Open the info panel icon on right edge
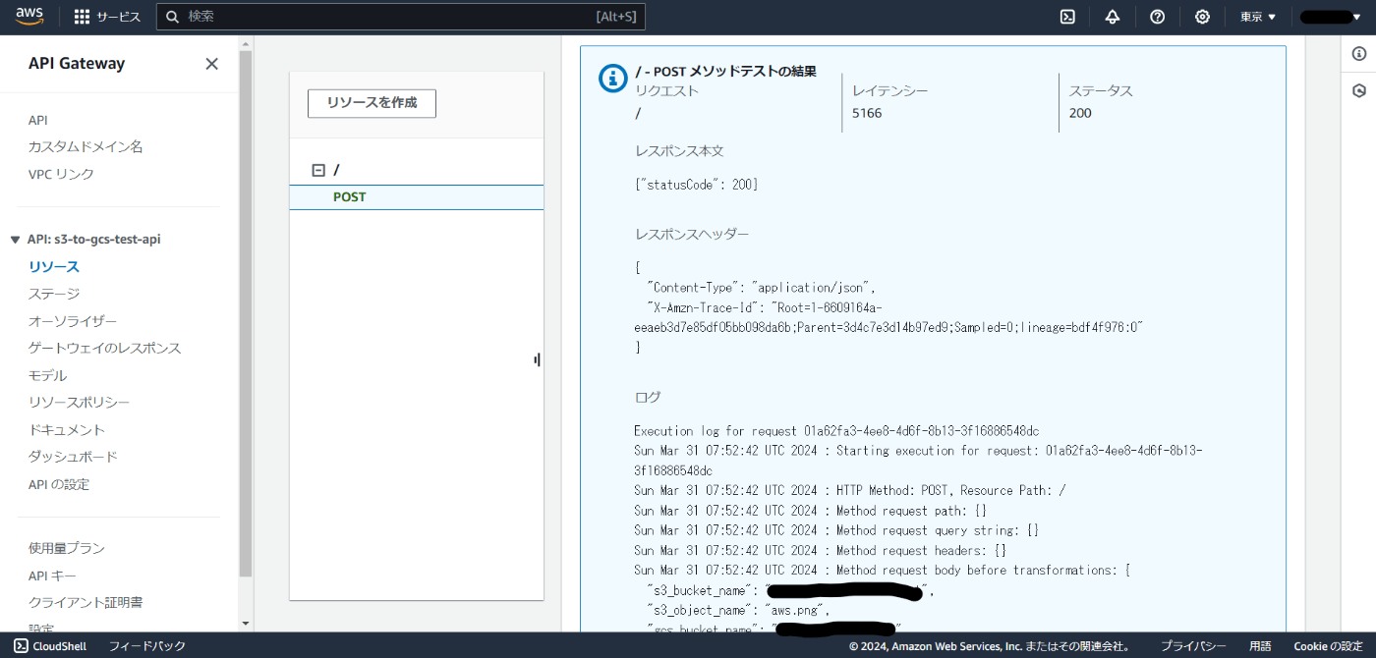This screenshot has width=1376, height=658. tap(1359, 54)
